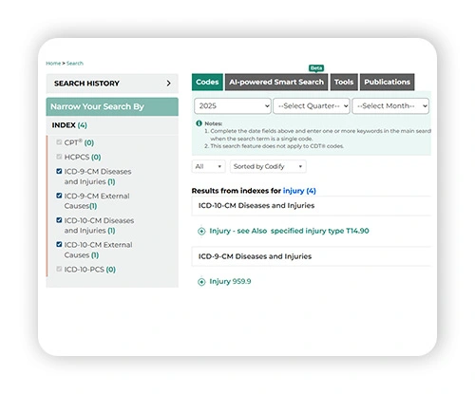Uncheck ICD-9-CM Diseases and Injuries checkbox
475x394 pixels.
click(59, 171)
